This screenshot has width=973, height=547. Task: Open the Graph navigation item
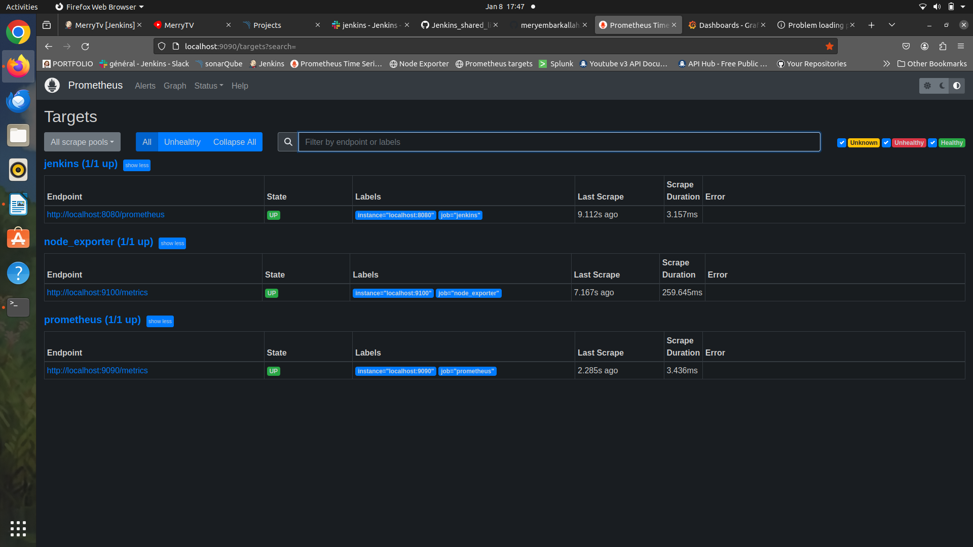pos(175,86)
